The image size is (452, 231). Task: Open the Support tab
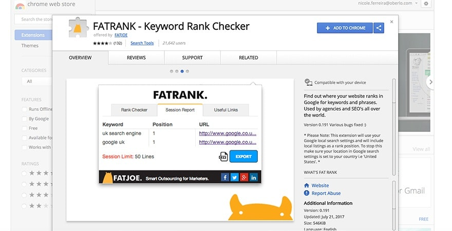192,57
